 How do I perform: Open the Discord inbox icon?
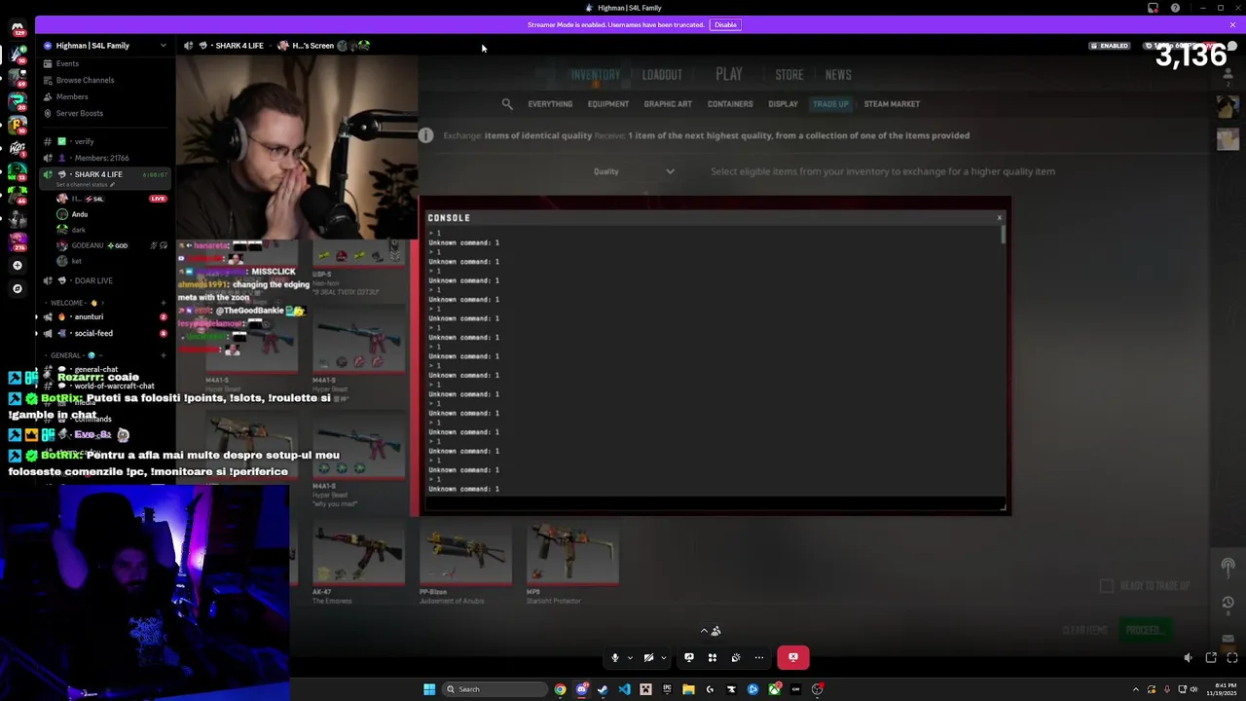(1153, 8)
